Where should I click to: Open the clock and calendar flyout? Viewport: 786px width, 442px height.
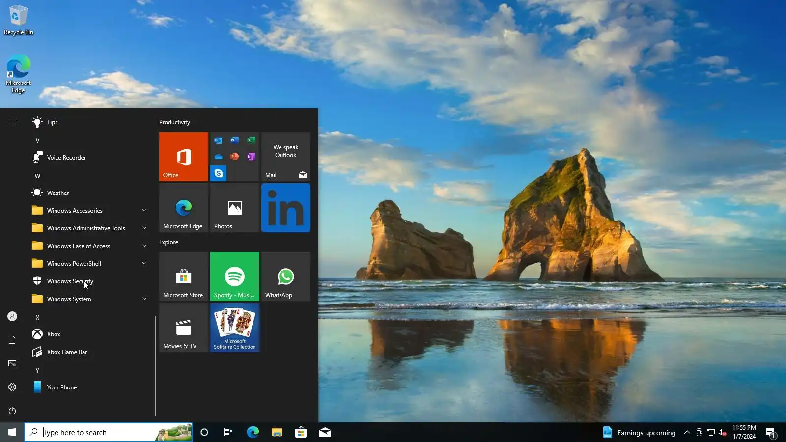coord(744,432)
